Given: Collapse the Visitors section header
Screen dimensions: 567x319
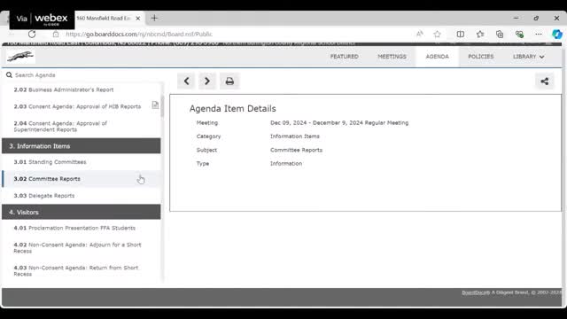Looking at the screenshot, I should 82,212.
